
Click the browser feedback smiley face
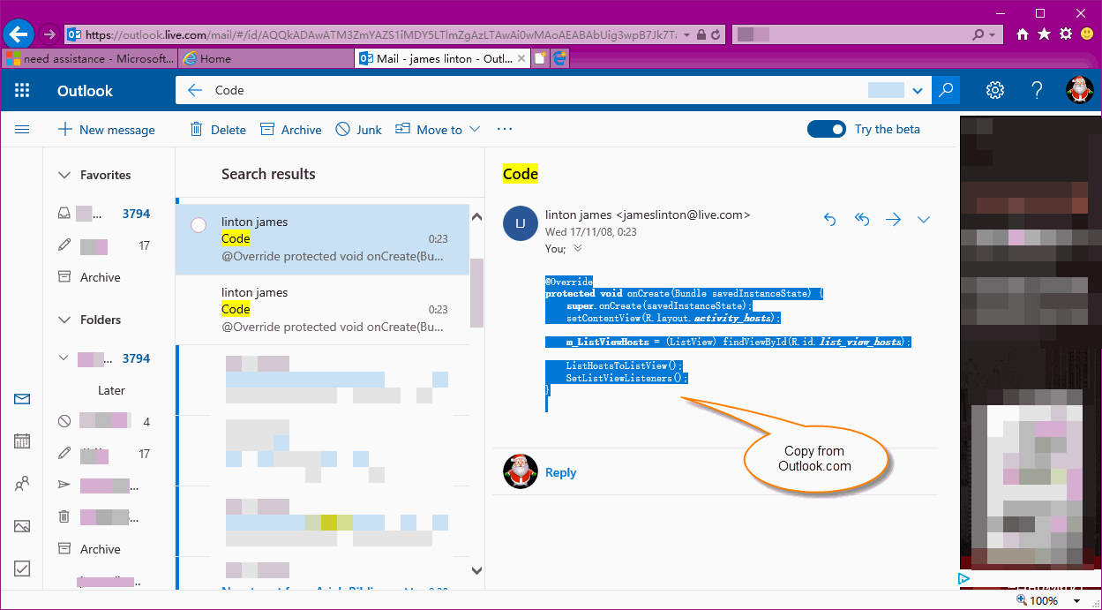pyautogui.click(x=1086, y=34)
